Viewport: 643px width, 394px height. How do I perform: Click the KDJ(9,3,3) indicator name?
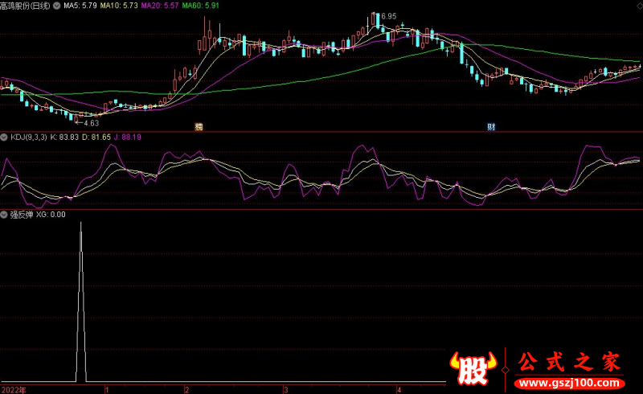click(x=28, y=137)
